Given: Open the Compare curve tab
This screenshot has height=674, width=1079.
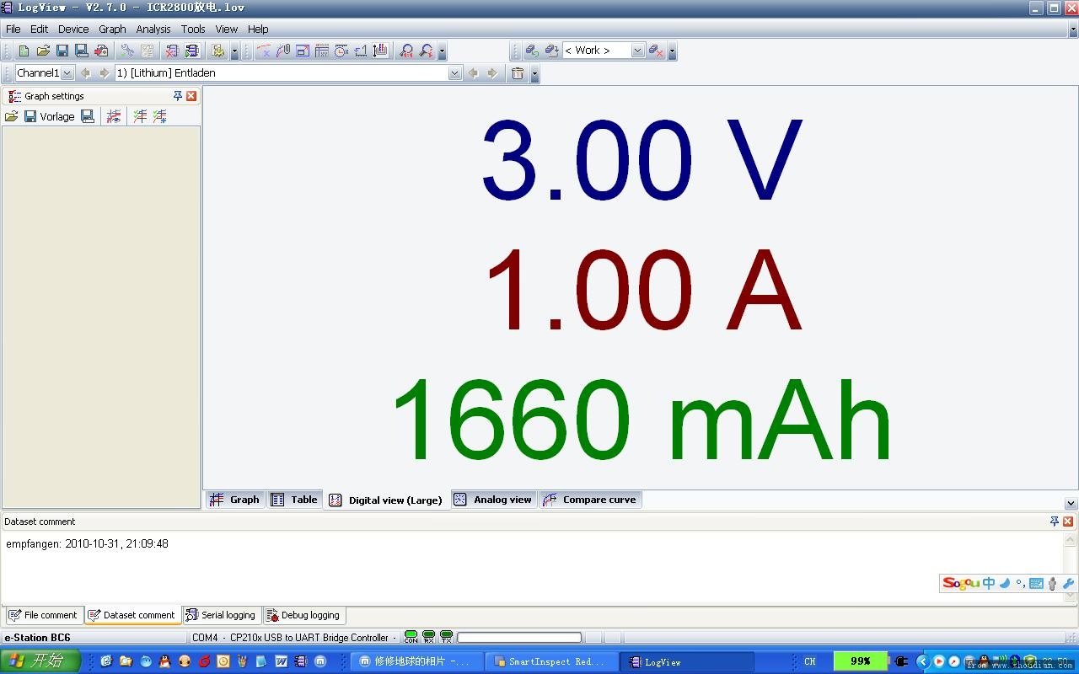Looking at the screenshot, I should click(589, 500).
